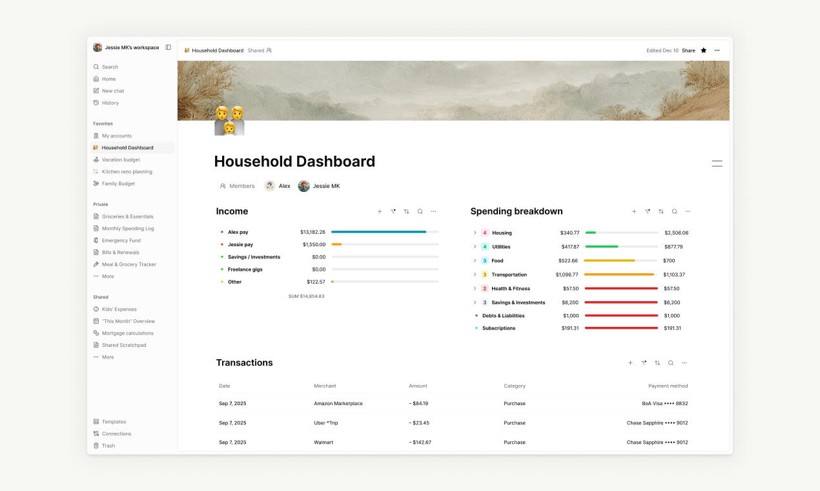Open Transactions more options menu
820x491 pixels.
click(x=684, y=363)
